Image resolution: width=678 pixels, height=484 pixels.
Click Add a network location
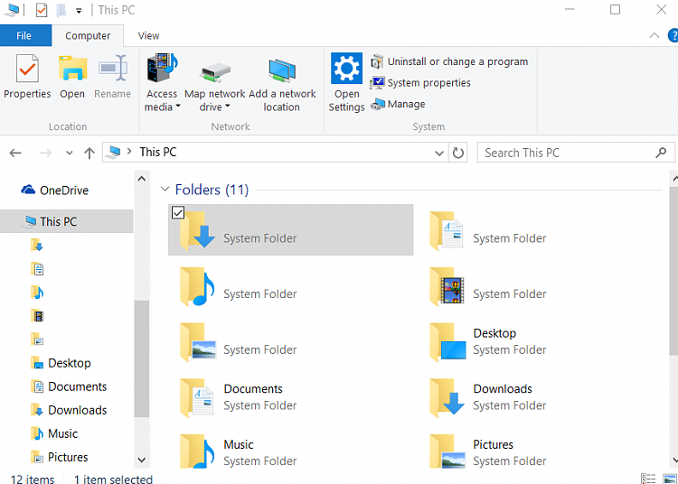pos(282,82)
